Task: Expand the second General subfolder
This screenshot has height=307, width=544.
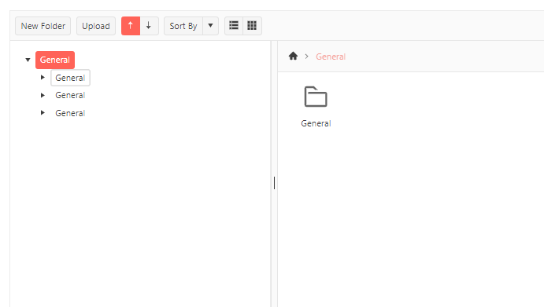Action: (x=43, y=95)
